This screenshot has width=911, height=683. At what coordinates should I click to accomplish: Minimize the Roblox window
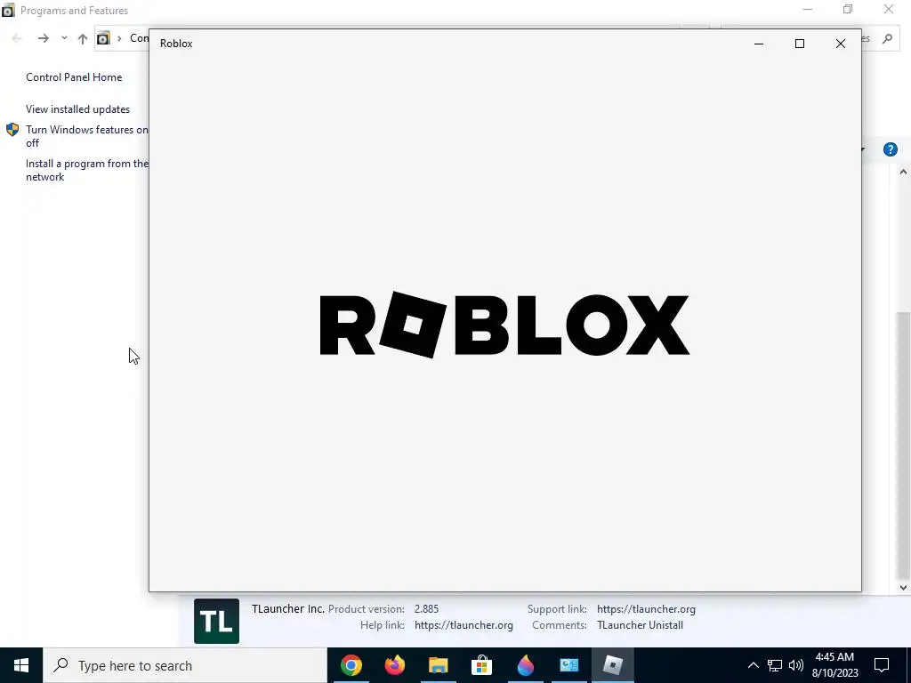(758, 44)
